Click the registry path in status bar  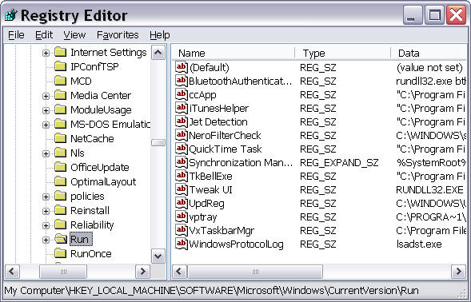coord(211,291)
